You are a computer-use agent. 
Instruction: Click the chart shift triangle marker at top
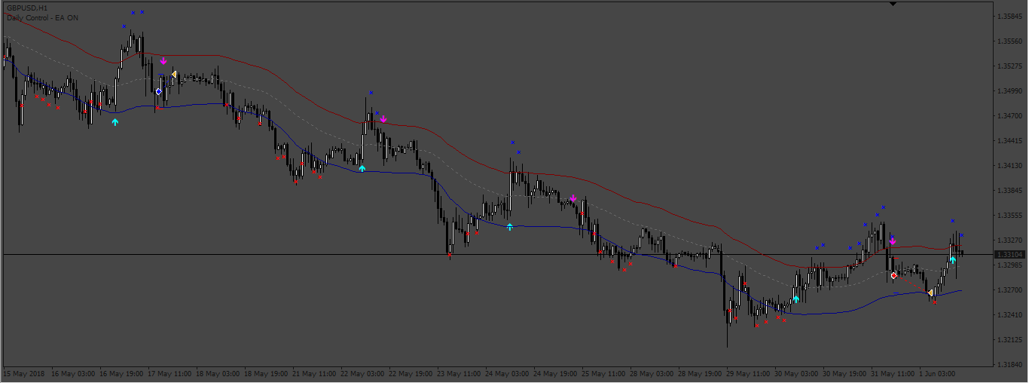coord(893,5)
